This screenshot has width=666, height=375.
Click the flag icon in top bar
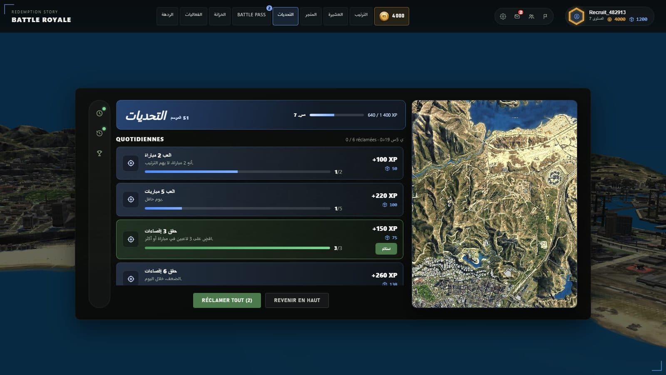545,16
